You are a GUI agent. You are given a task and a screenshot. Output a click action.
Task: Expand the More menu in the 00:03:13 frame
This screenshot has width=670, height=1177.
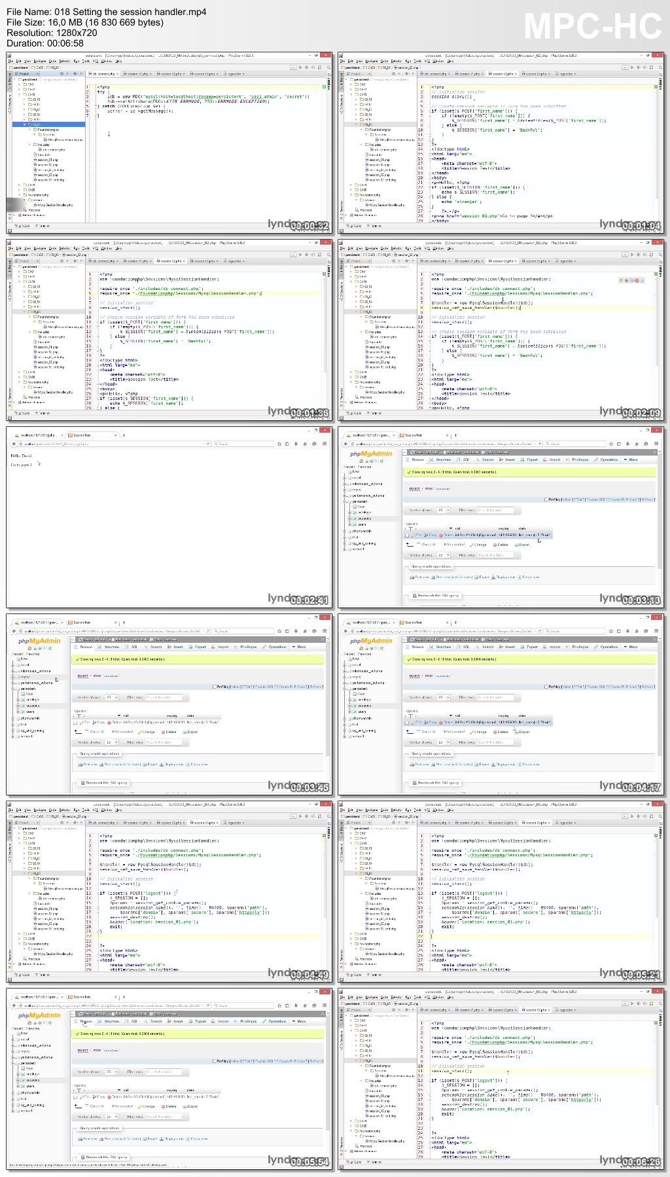(x=631, y=460)
